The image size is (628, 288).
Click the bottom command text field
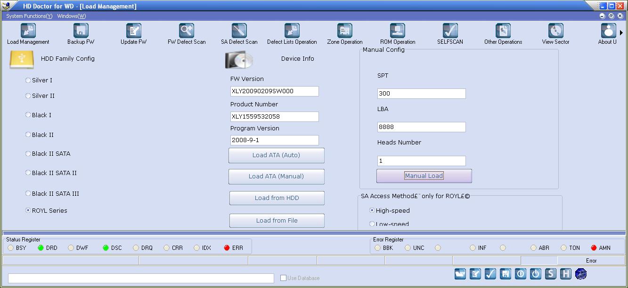pos(141,279)
